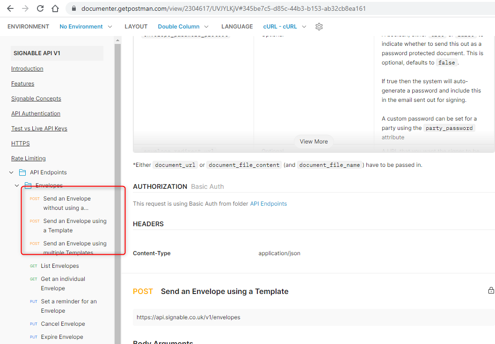This screenshot has height=344, width=495.
Task: Collapse the Envelopes folder chevron
Action: point(17,186)
